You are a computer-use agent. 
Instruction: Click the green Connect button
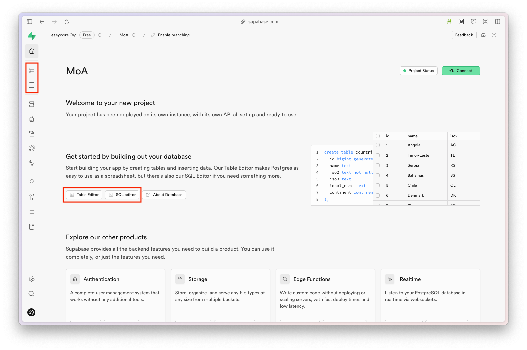pyautogui.click(x=461, y=71)
